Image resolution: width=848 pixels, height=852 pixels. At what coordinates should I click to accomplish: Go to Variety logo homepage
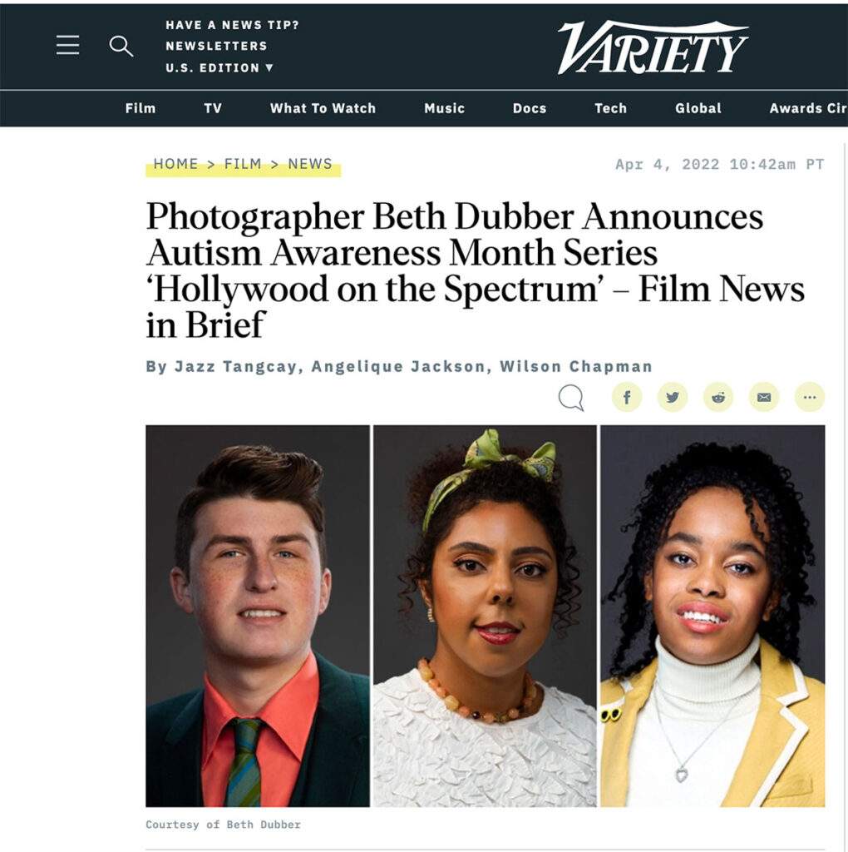pyautogui.click(x=653, y=47)
